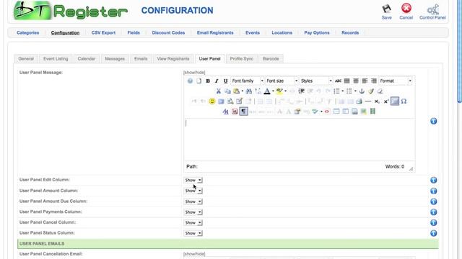Image resolution: width=462 pixels, height=259 pixels.
Task: Open the CSV Export menu link
Action: tap(103, 32)
